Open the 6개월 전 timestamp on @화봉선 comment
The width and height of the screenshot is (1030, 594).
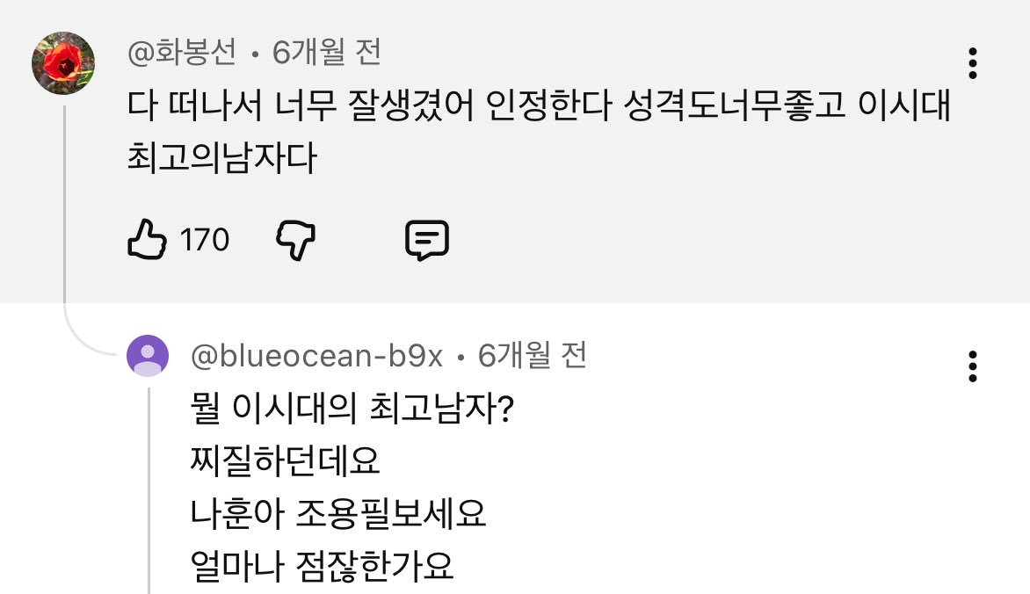click(326, 52)
